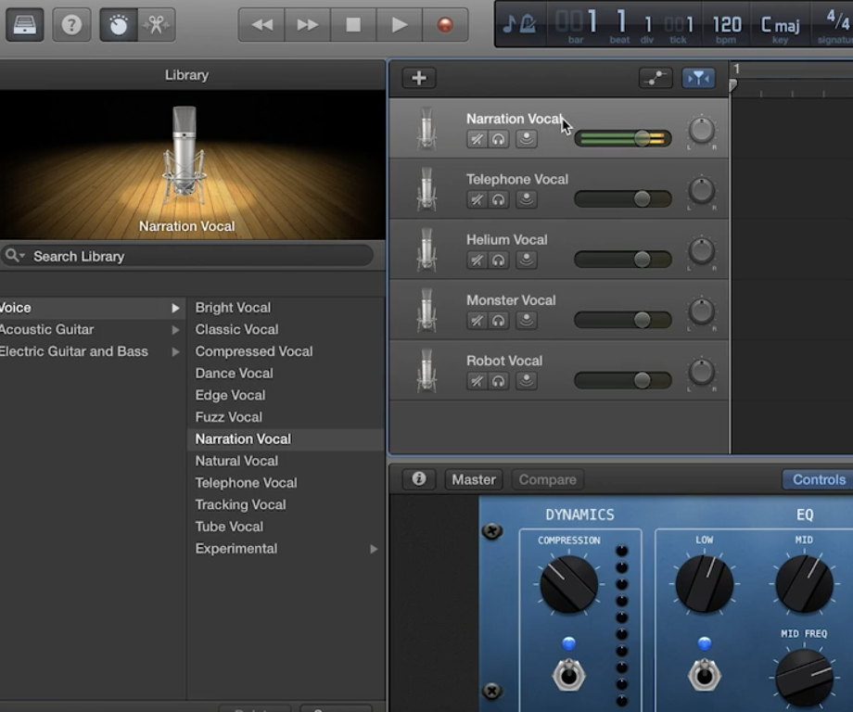Image resolution: width=853 pixels, height=712 pixels.
Task: Click the record button
Action: tap(445, 24)
